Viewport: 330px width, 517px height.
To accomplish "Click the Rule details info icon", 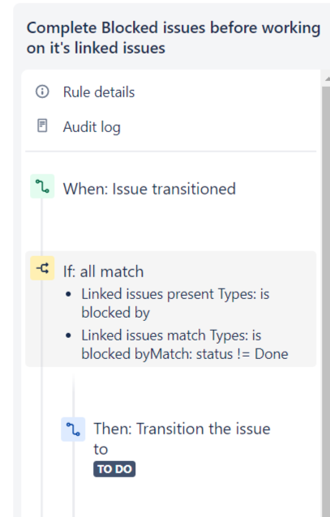I will point(42,92).
